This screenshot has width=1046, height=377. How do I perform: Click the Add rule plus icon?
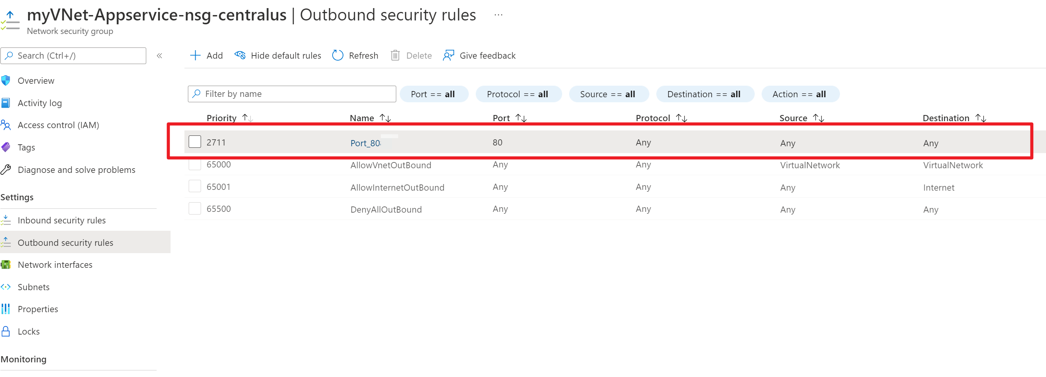(x=195, y=55)
